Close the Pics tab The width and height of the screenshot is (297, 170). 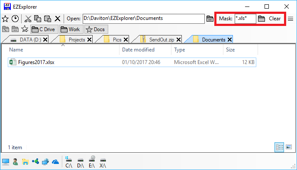126,39
